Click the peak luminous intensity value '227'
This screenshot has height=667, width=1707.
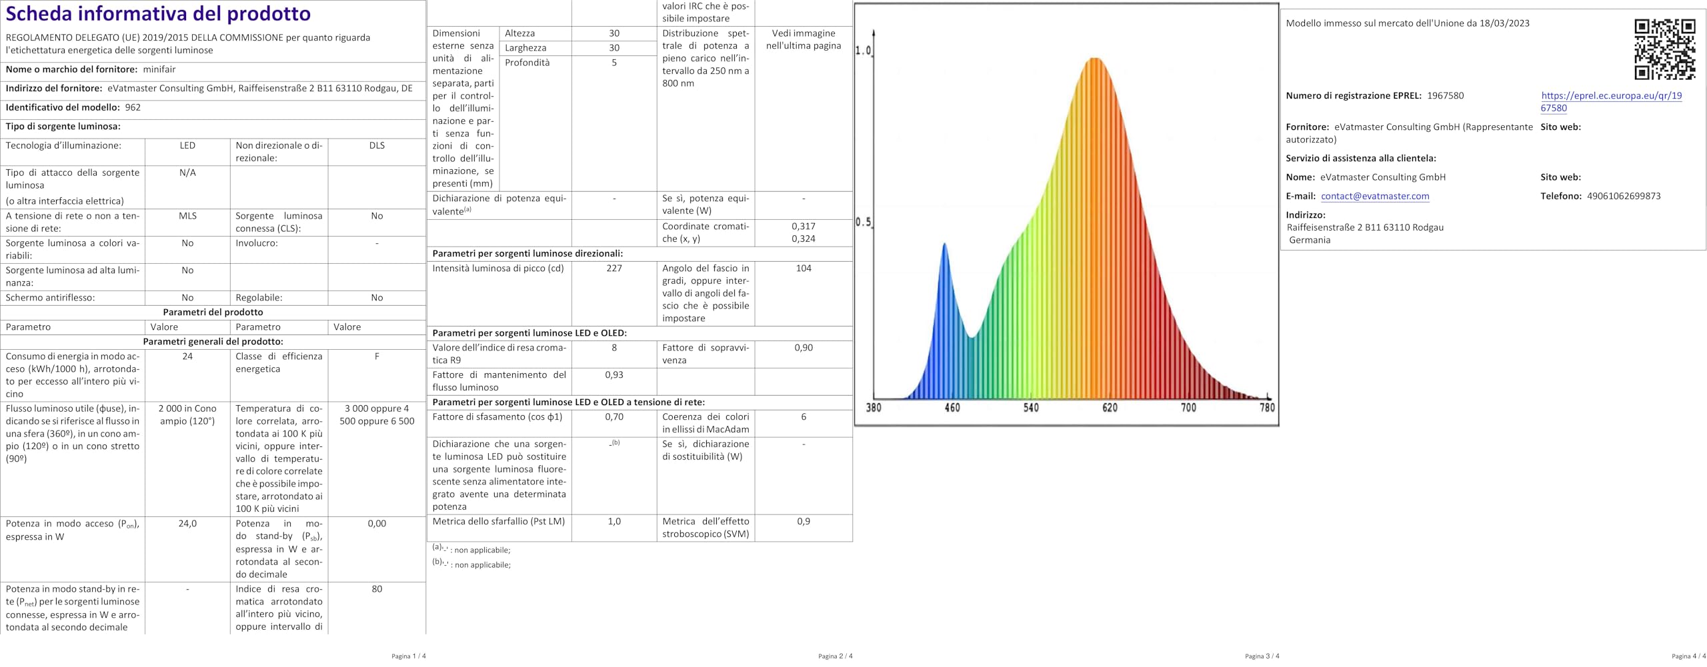click(614, 269)
